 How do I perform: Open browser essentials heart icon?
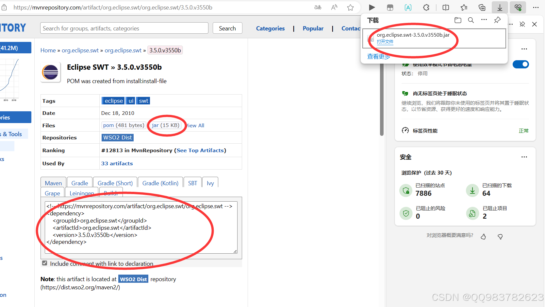click(x=518, y=7)
